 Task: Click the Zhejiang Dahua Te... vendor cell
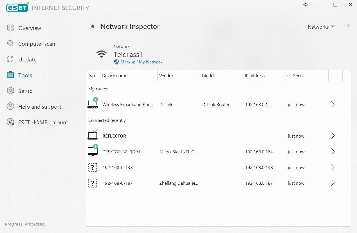coord(179,183)
